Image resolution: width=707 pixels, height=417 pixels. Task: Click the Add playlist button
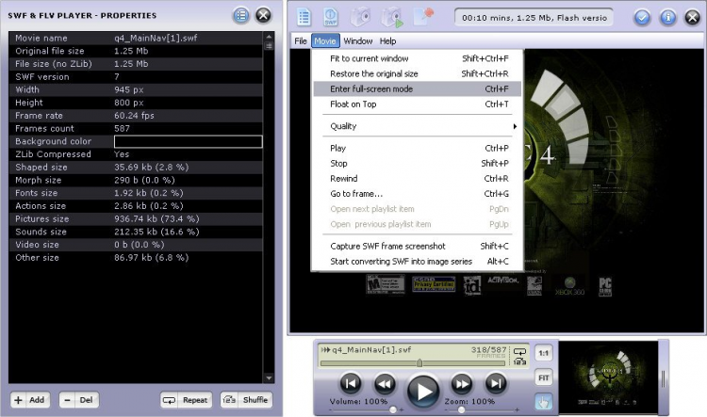point(30,400)
